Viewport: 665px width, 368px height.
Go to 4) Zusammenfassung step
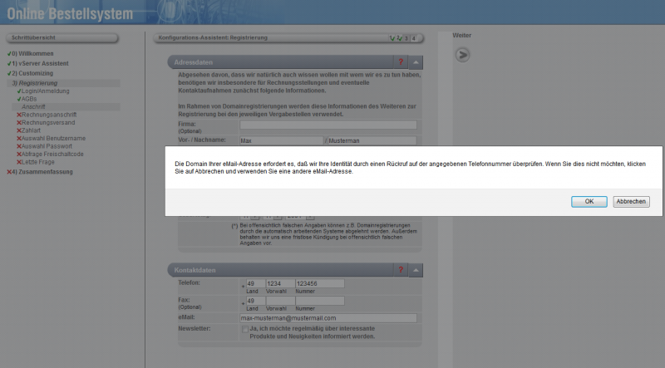click(x=42, y=172)
